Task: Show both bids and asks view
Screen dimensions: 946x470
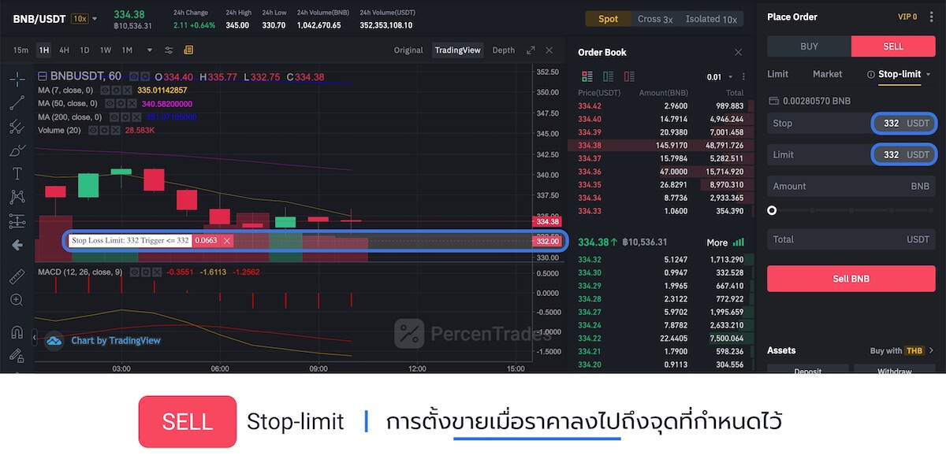Action: (x=587, y=76)
